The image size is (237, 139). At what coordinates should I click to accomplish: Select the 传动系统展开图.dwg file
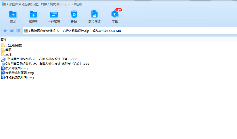coord(17,77)
